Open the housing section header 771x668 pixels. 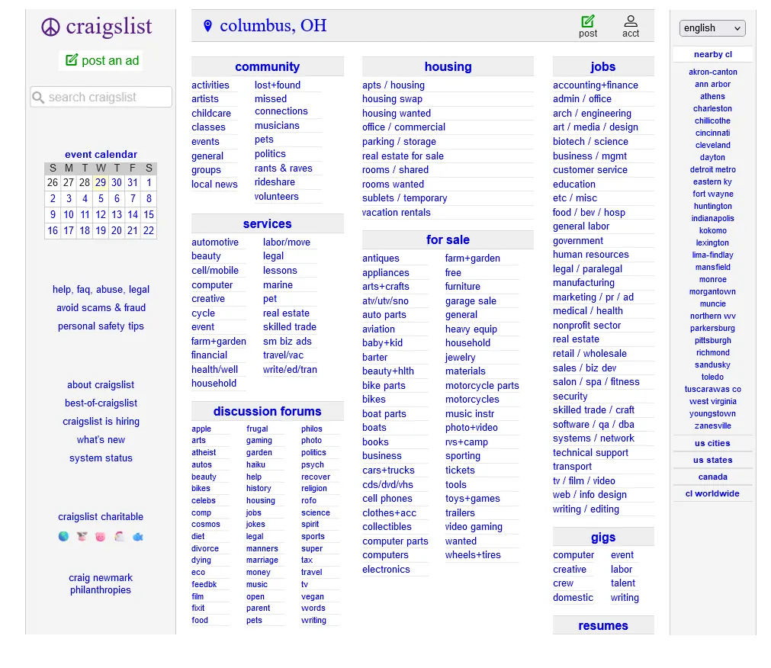[448, 66]
